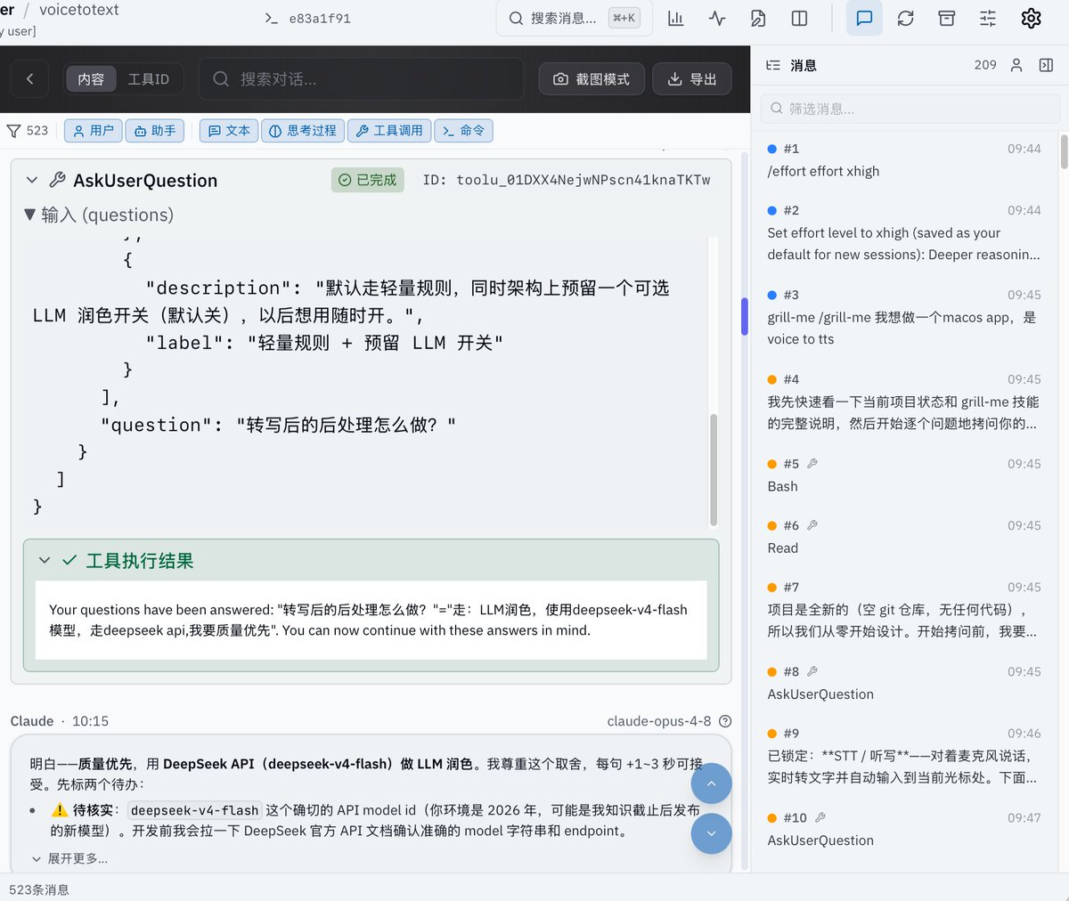The image size is (1069, 901).
Task: Focus the 搜索对话 search field
Action: pyautogui.click(x=361, y=79)
